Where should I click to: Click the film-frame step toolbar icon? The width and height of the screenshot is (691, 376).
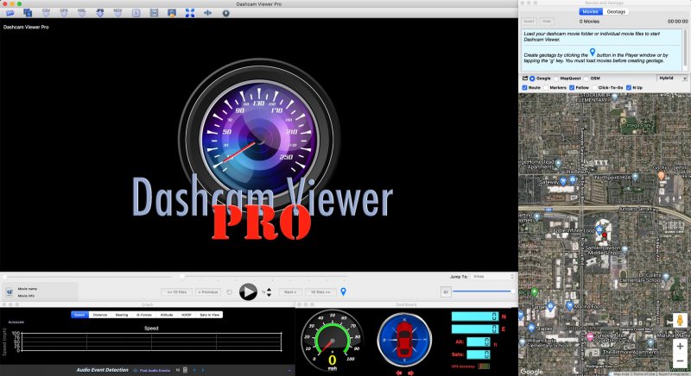154,13
